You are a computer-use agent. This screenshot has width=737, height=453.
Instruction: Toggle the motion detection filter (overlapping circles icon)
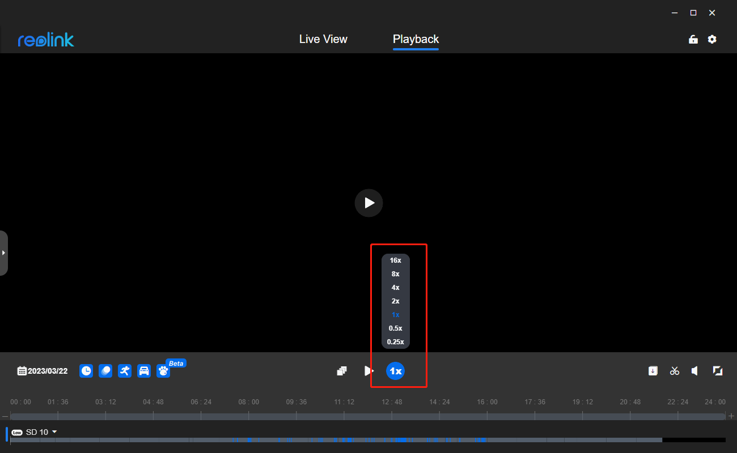click(105, 371)
